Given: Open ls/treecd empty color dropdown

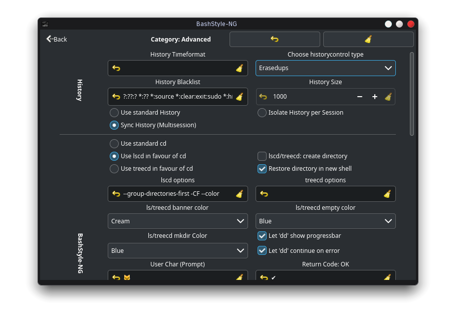Looking at the screenshot, I should click(x=325, y=221).
